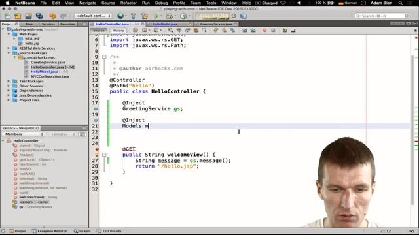Click the Debug Project toolbar icon

pyautogui.click(x=169, y=16)
